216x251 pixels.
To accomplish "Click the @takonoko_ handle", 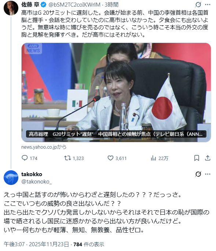I will (36, 182).
